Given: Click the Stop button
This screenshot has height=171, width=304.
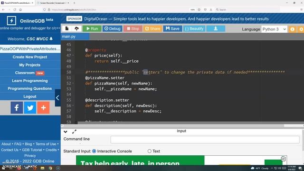Looking at the screenshot, I should tap(133, 28).
